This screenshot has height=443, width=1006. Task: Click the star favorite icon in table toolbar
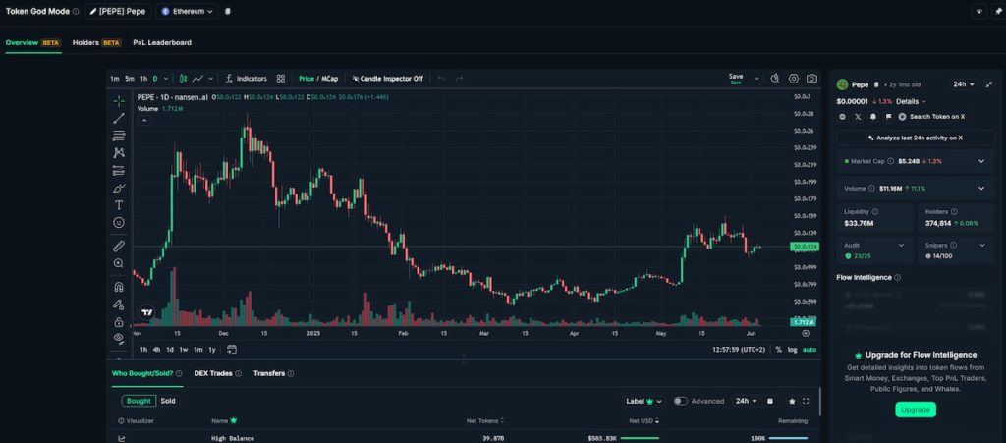[x=793, y=402]
